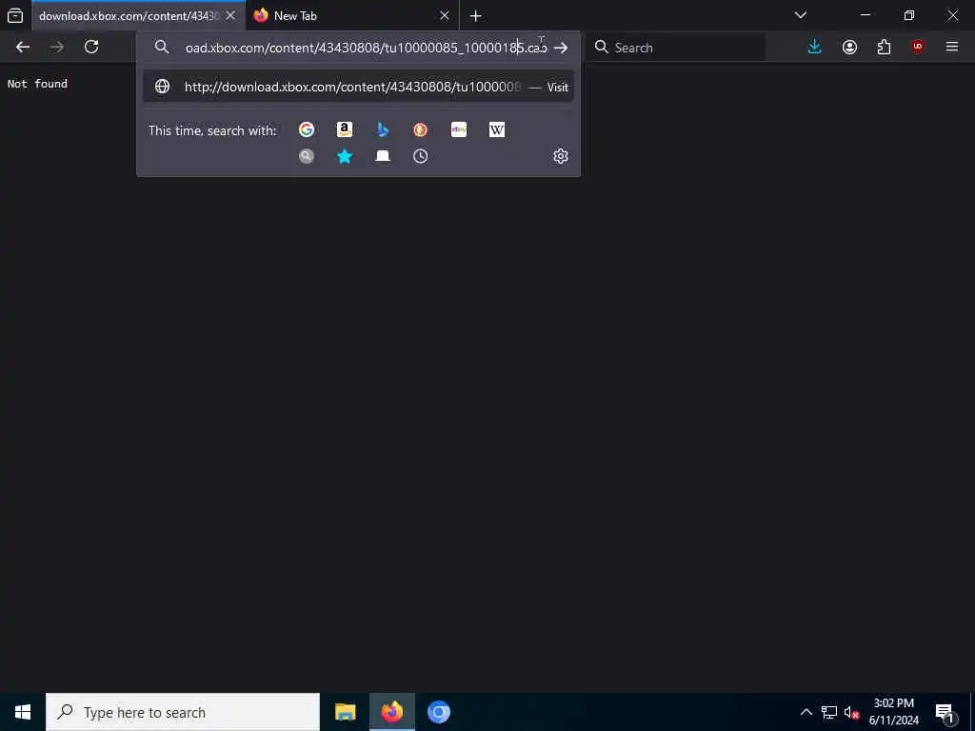The height and width of the screenshot is (731, 975).
Task: Reload the current page
Action: pos(91,48)
